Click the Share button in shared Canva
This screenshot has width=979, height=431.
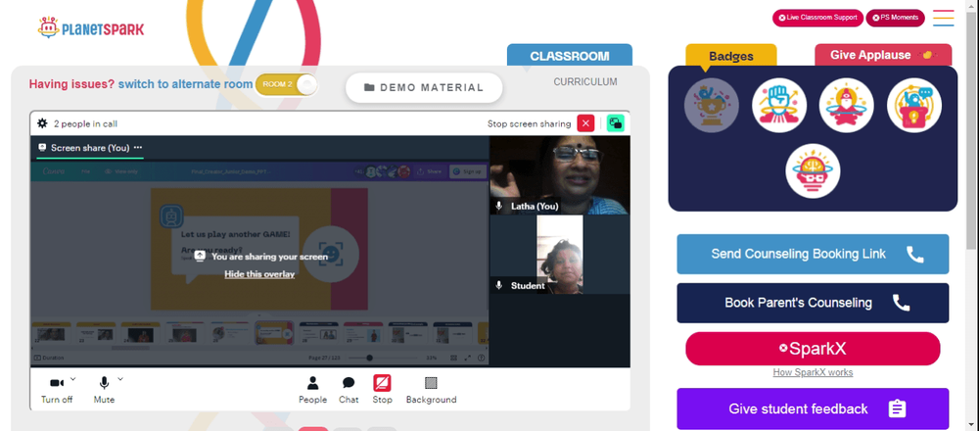coord(430,171)
